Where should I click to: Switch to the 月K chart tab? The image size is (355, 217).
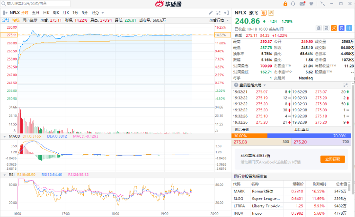coord(66,13)
